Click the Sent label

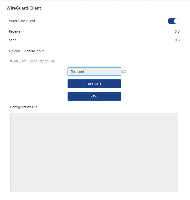(x=12, y=40)
